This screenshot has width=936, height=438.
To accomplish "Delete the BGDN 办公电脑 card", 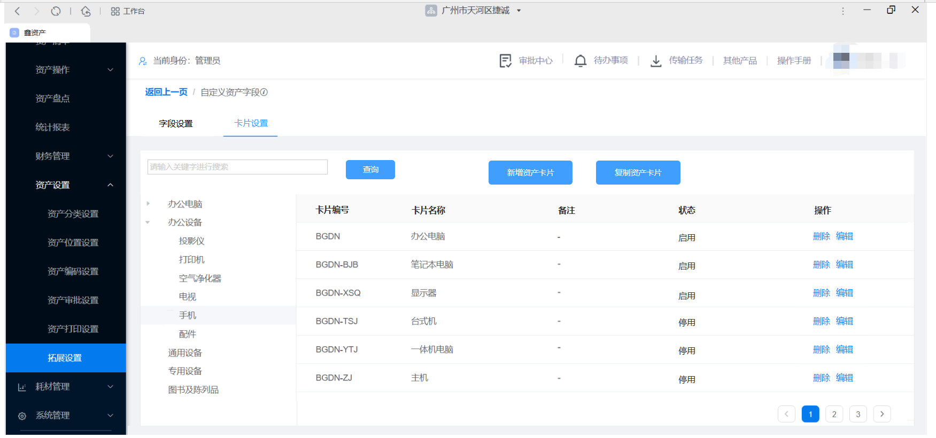I will pos(822,236).
